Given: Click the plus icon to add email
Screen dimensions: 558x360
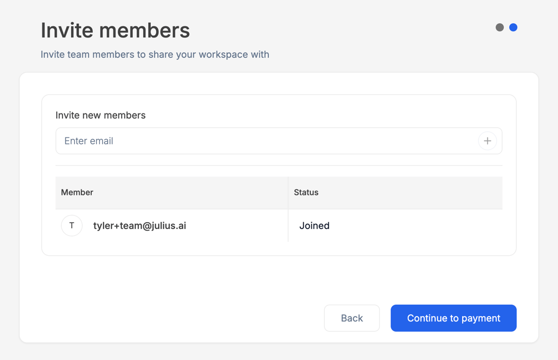Looking at the screenshot, I should point(487,141).
